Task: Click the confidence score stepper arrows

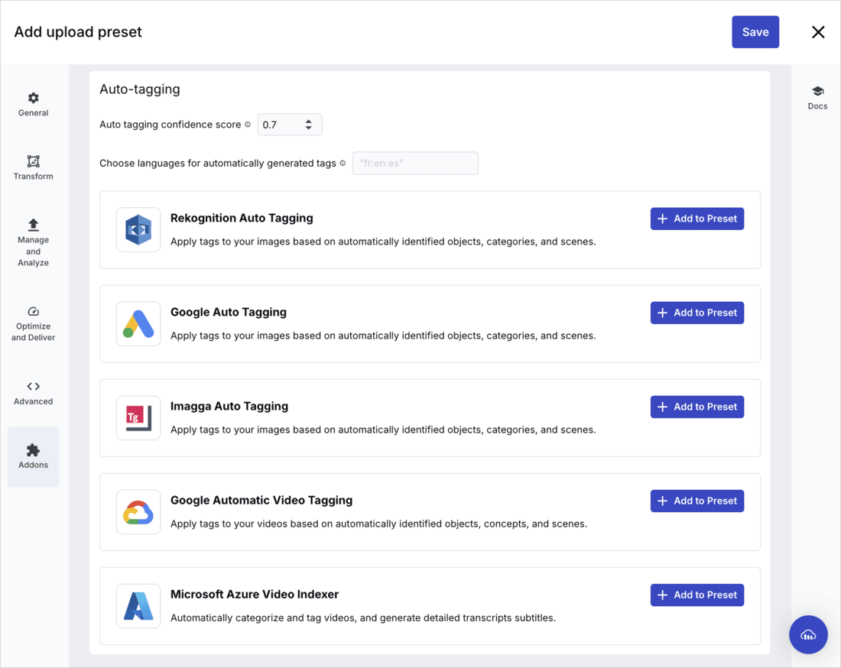Action: pos(308,125)
